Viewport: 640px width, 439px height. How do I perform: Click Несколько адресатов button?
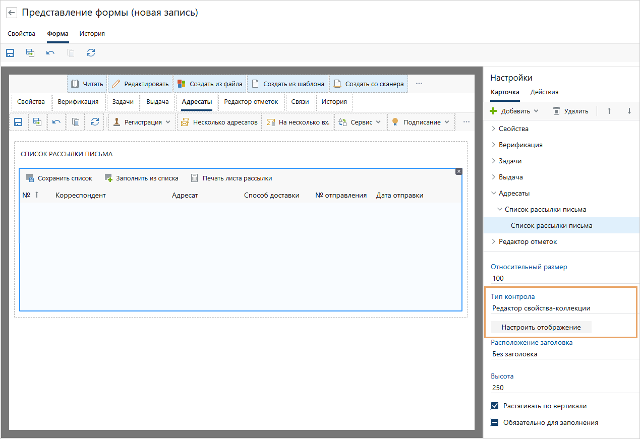click(219, 122)
